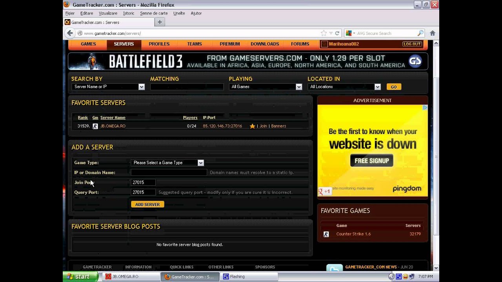
Task: Visit the FORUMS section
Action: click(x=300, y=44)
